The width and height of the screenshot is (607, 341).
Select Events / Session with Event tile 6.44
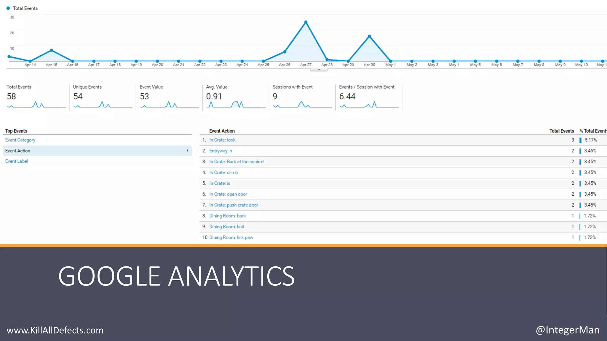click(369, 97)
